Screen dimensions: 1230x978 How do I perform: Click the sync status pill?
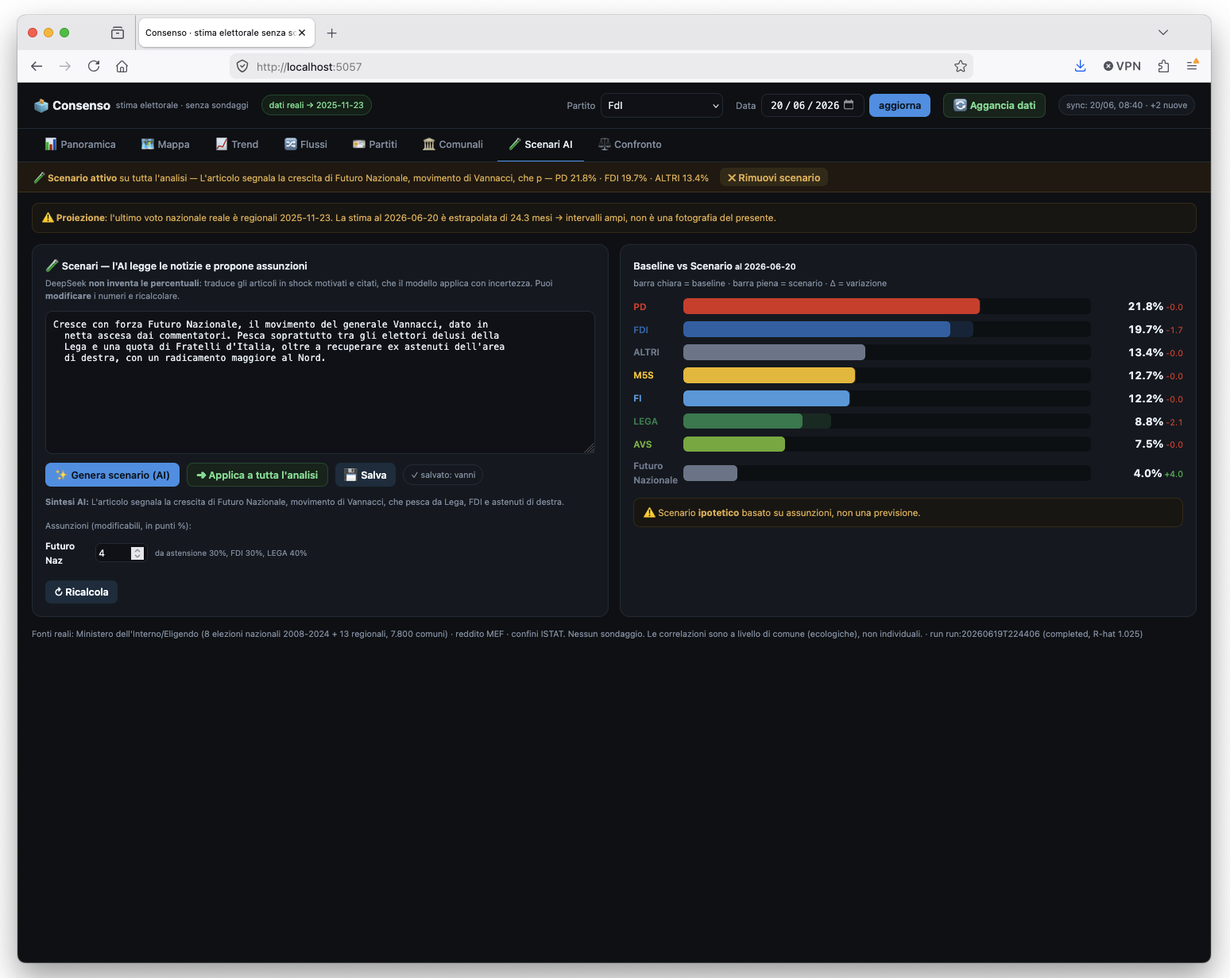tap(1126, 105)
